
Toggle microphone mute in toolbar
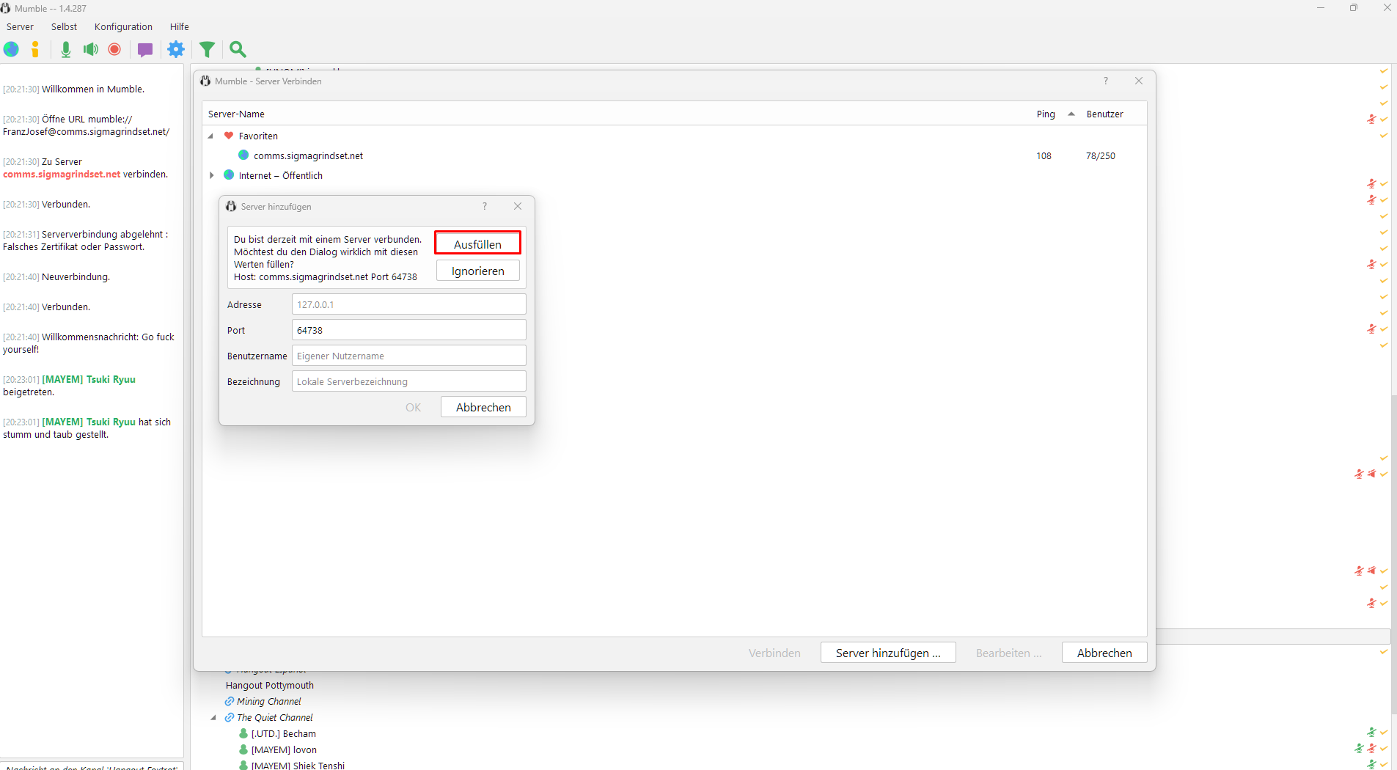(x=66, y=49)
